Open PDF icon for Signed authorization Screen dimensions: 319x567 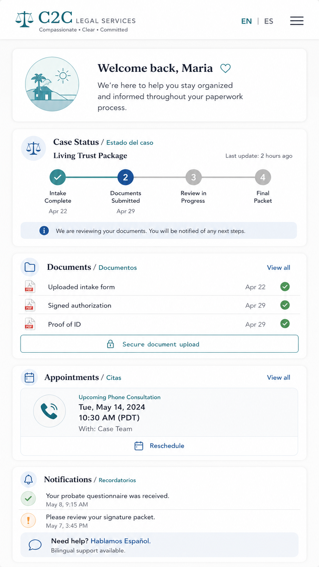click(x=30, y=305)
